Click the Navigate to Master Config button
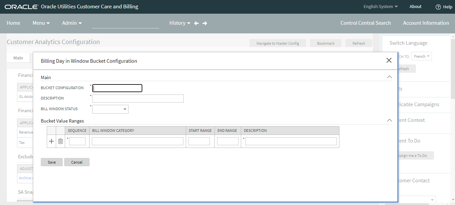The image size is (455, 205). coord(278,43)
